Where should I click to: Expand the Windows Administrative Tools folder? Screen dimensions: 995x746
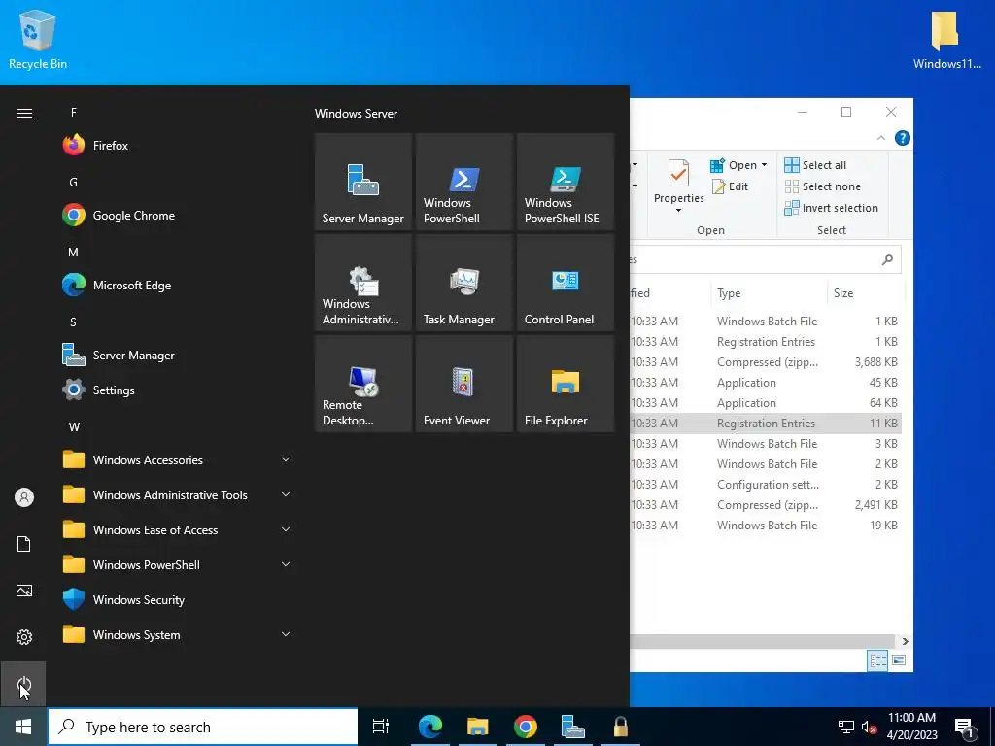point(175,494)
